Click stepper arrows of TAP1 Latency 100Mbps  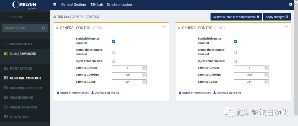266,75
